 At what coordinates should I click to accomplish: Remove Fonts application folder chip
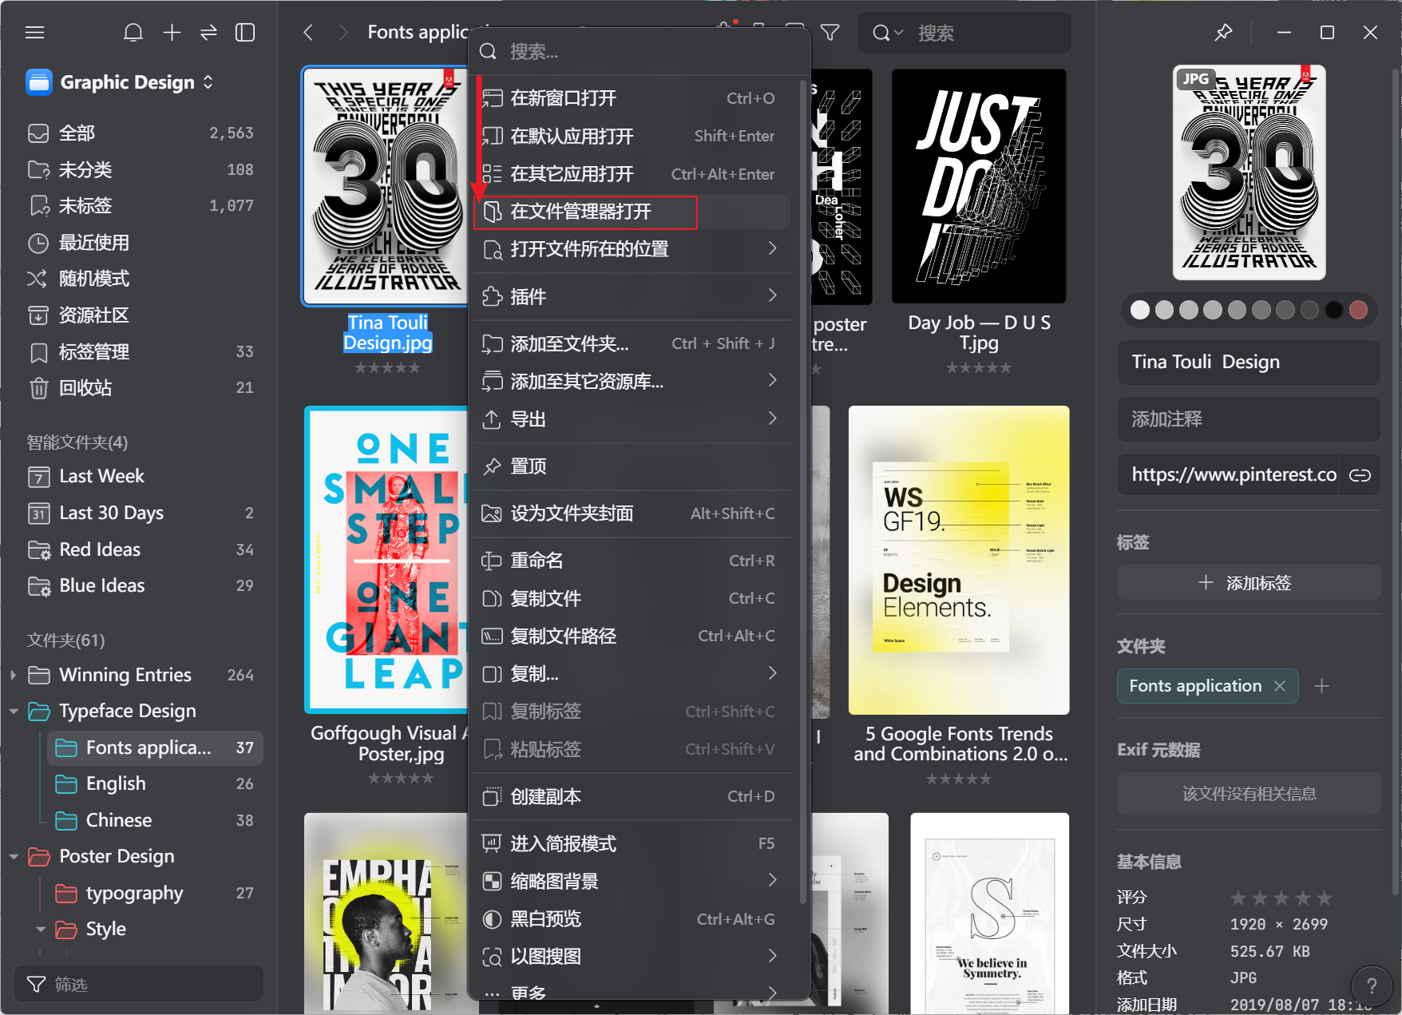(1280, 686)
